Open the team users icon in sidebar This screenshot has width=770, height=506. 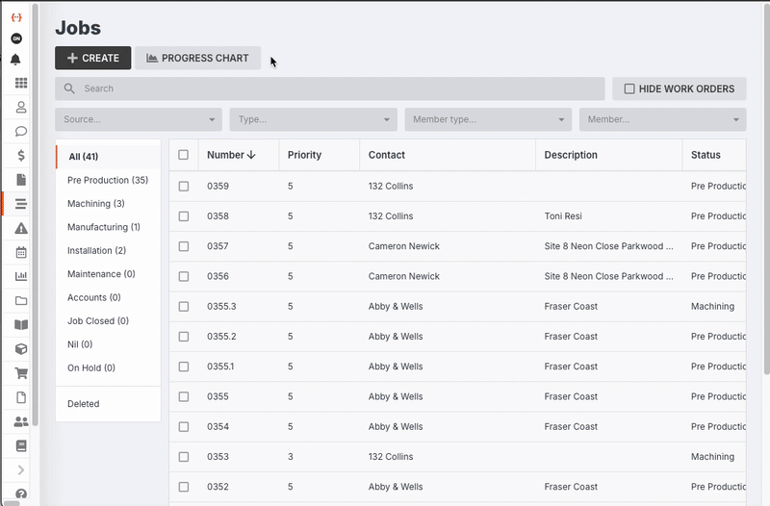[20, 421]
